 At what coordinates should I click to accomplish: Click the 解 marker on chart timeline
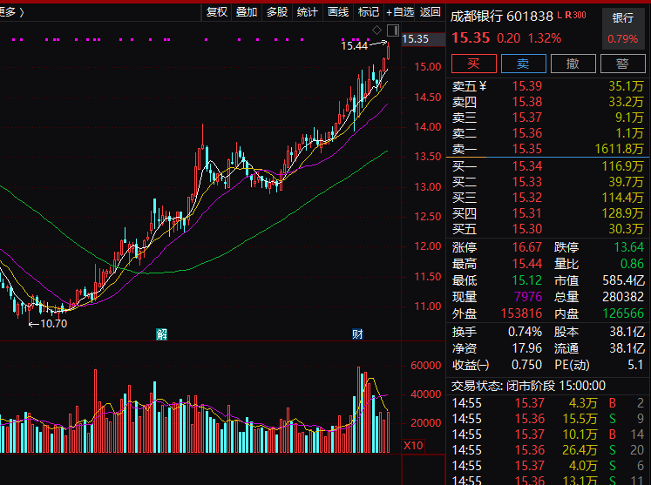(161, 334)
